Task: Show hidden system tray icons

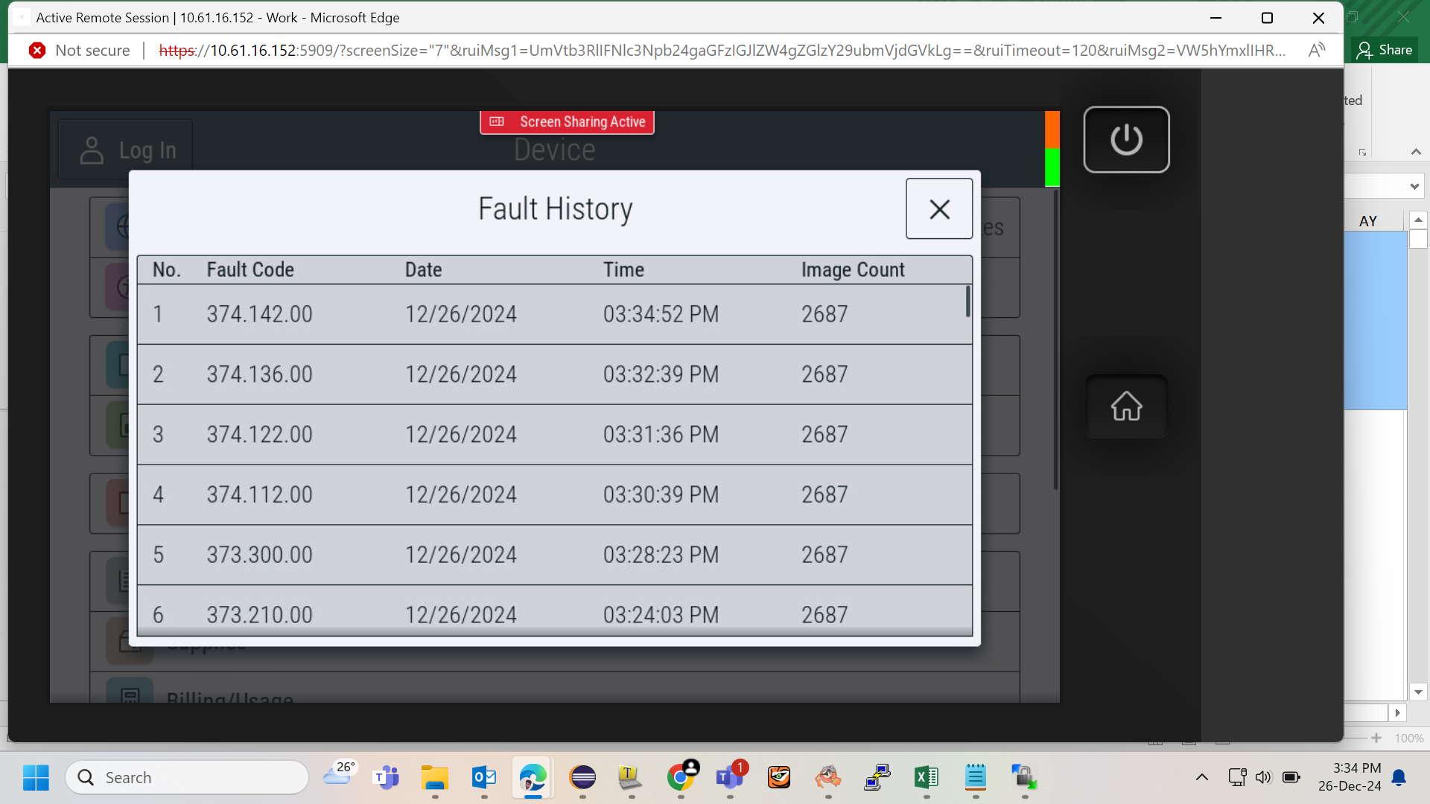Action: point(1201,778)
